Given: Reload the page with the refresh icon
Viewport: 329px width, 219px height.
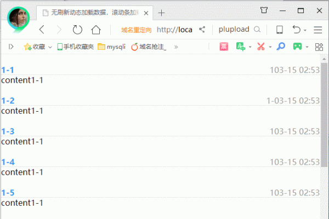Looking at the screenshot, I should click(77, 30).
